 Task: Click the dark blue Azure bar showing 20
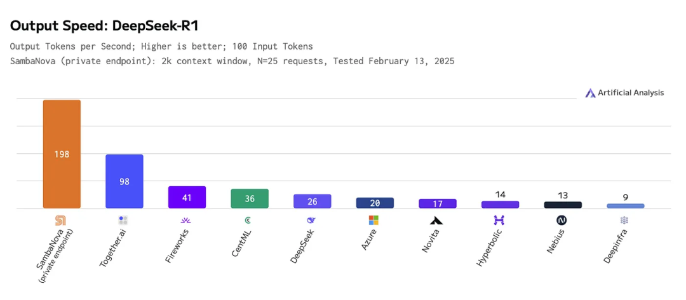click(375, 203)
